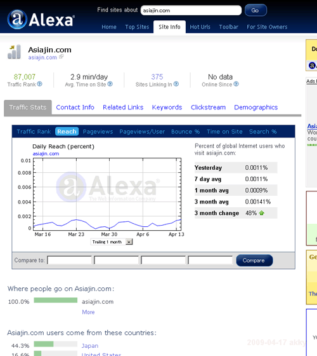Screen dimensions: 317x356
Task: Click the first Compare to input field
Action: (x=70, y=260)
